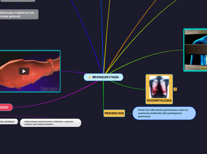The width and height of the screenshot is (207, 154).
Task: Click the 'Evitar las infecciones pulmonares' node
Action: click(x=164, y=113)
